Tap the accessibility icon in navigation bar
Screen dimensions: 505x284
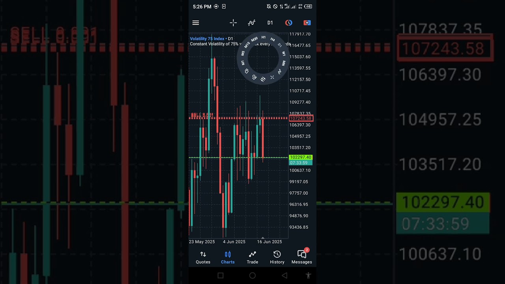click(x=308, y=275)
